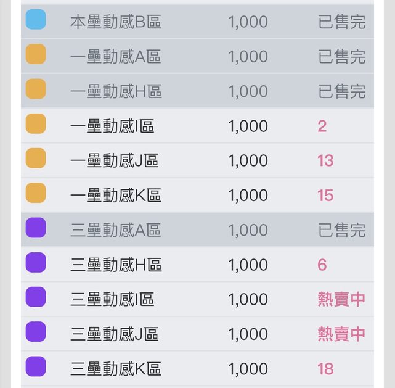395x388 pixels.
Task: Click the orange swatch beside 一壘動感A區
Action: (x=36, y=54)
